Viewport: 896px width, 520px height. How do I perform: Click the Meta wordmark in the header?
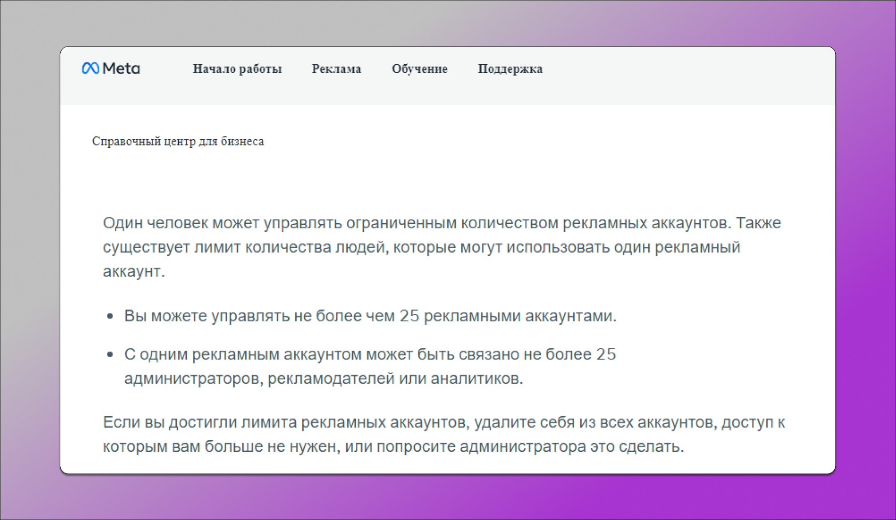click(122, 68)
